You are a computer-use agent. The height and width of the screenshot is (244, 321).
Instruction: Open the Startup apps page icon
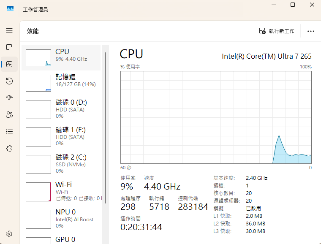pos(9,98)
